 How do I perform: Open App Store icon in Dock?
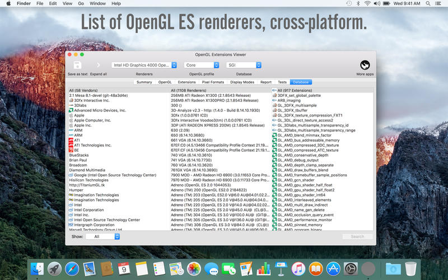333,269
